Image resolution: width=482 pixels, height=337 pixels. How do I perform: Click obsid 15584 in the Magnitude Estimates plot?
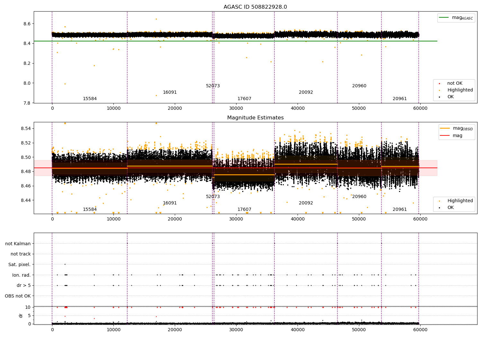[x=90, y=210]
